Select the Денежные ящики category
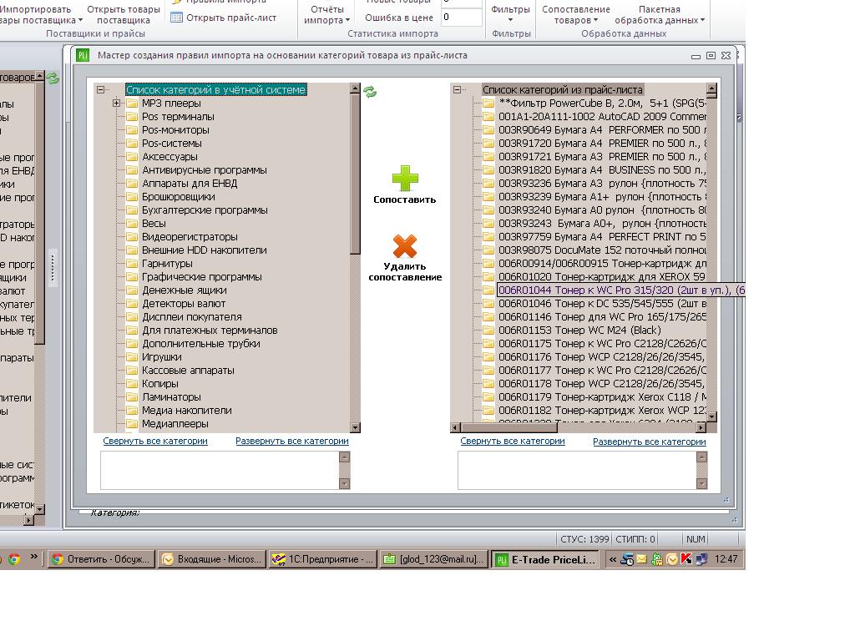 click(185, 290)
